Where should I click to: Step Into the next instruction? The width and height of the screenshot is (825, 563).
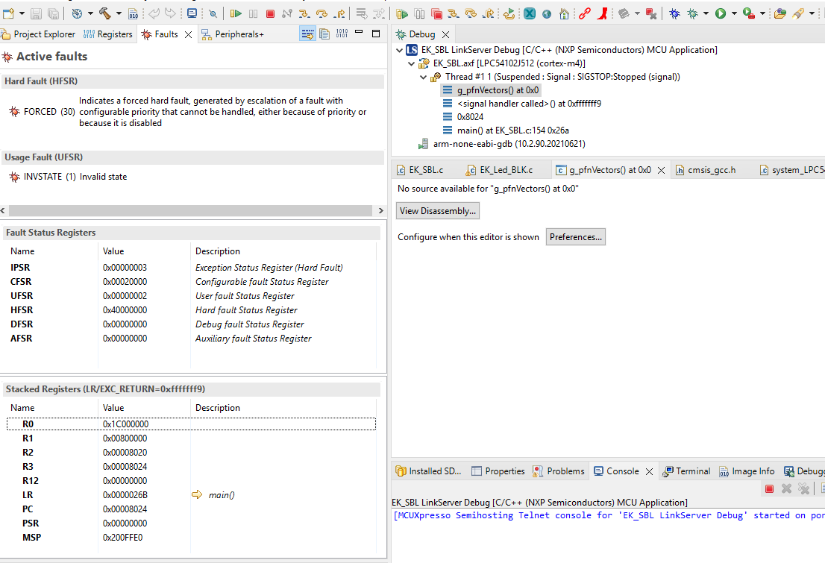tap(304, 13)
